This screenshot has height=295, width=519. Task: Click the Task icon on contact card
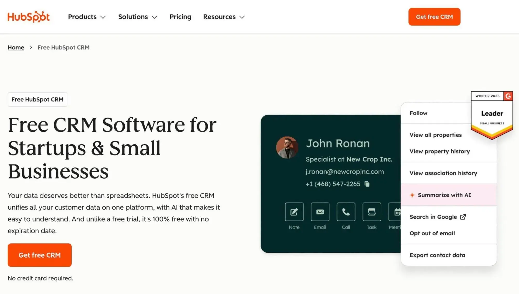(x=372, y=212)
